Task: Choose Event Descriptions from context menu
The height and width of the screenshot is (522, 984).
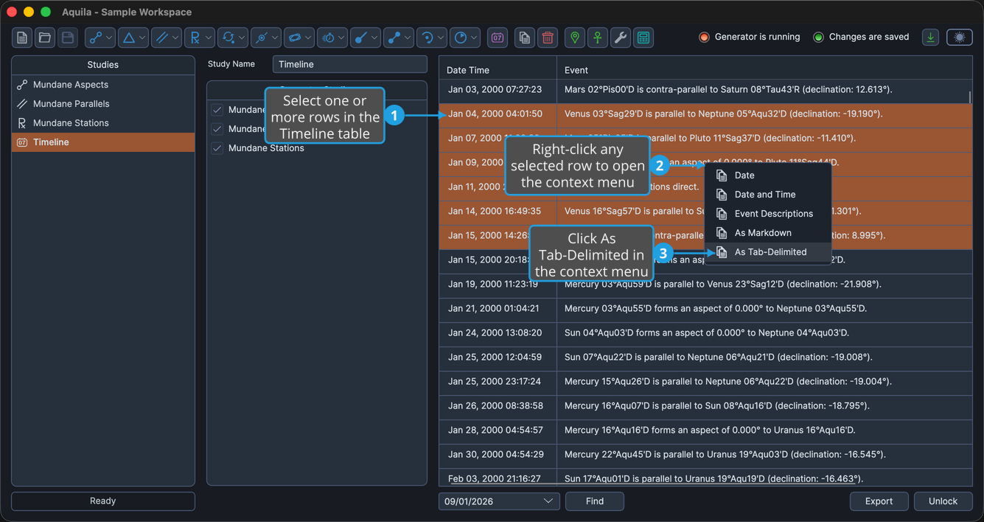Action: (x=768, y=214)
